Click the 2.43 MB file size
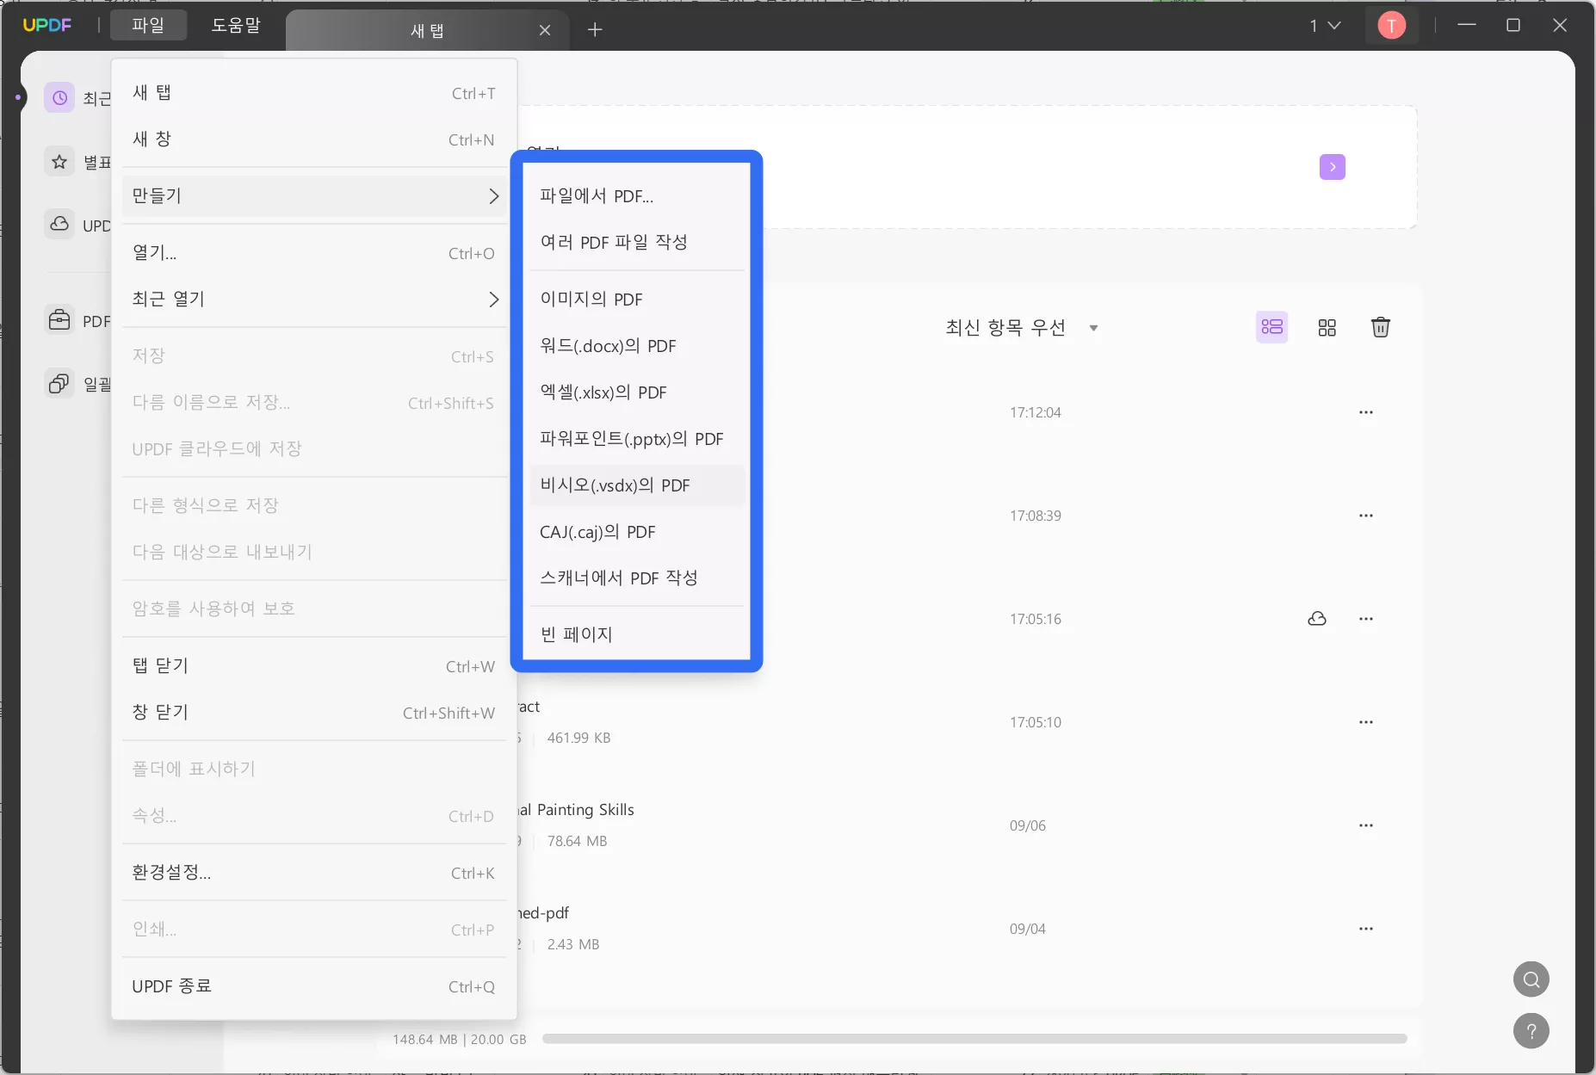The image size is (1596, 1075). point(573,944)
